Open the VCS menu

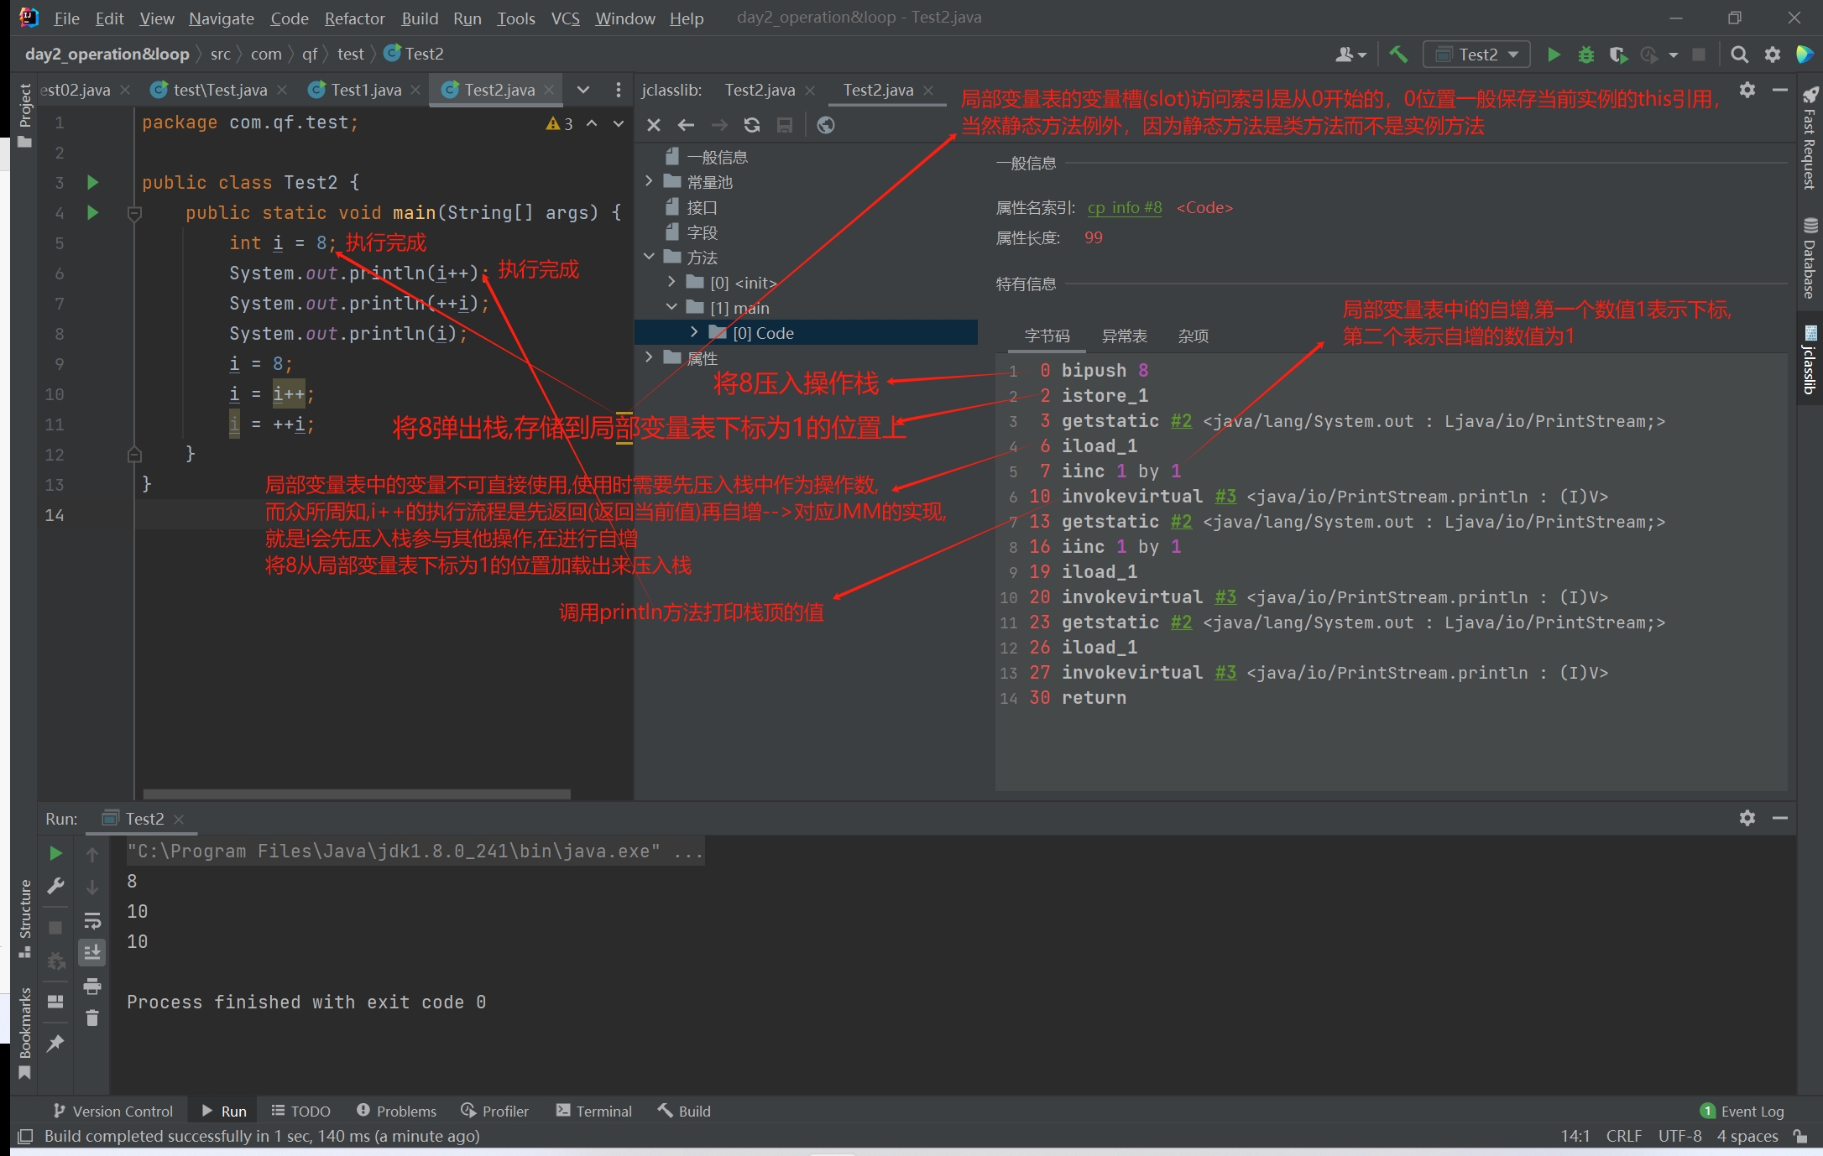pyautogui.click(x=565, y=18)
